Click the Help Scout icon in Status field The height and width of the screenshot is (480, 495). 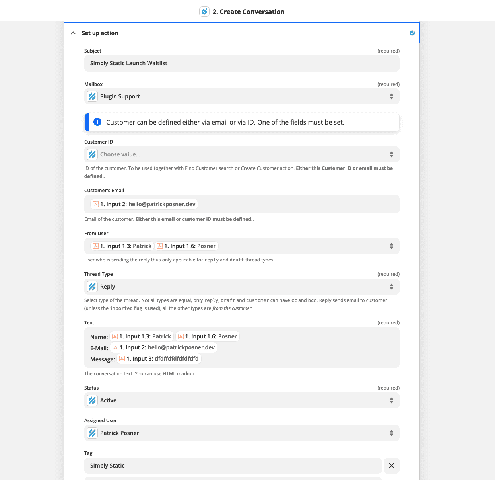point(92,400)
